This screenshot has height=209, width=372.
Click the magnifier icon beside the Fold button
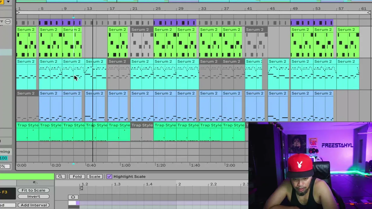[x=60, y=176]
